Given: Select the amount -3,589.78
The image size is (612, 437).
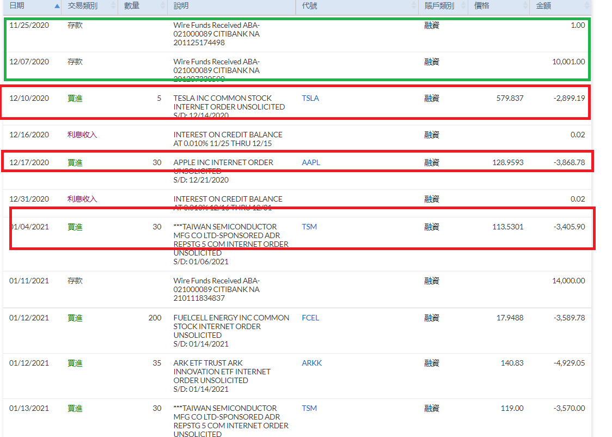Looking at the screenshot, I should (x=570, y=318).
